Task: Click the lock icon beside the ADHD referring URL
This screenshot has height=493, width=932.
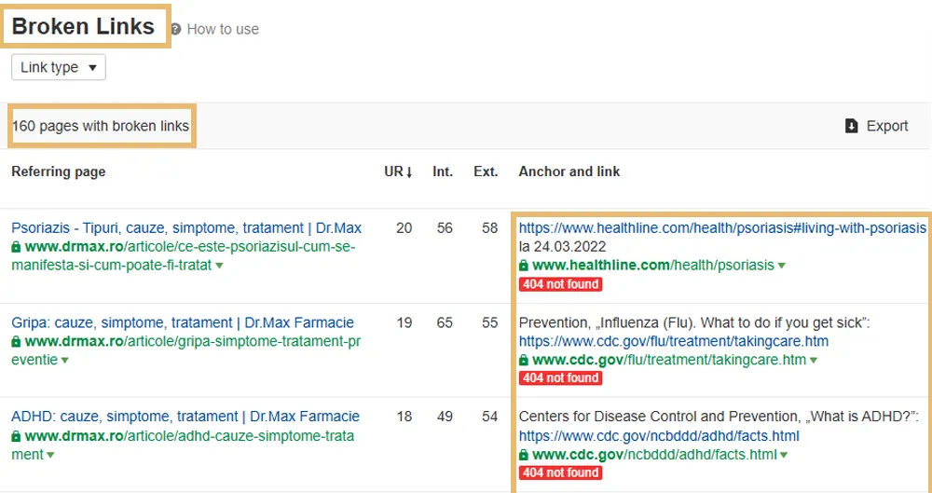Action: point(17,436)
